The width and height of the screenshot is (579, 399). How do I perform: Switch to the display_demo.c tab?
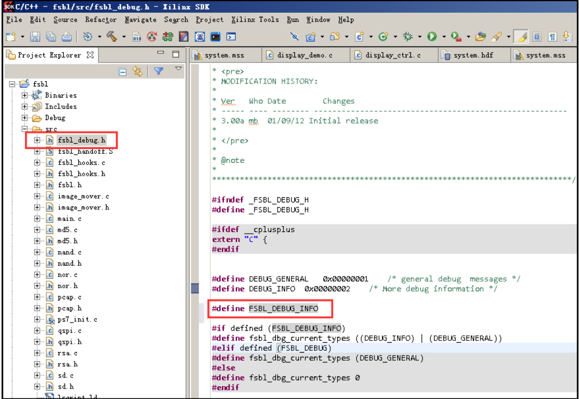tap(305, 55)
